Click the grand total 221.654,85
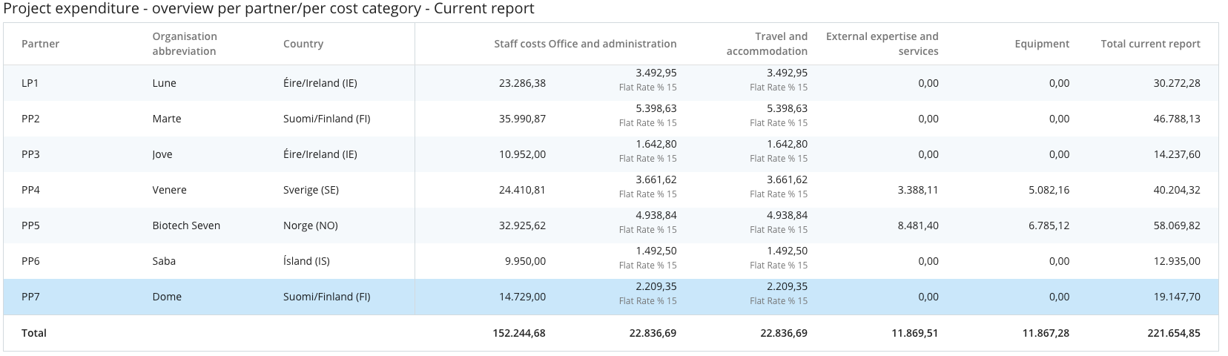 pos(1173,333)
